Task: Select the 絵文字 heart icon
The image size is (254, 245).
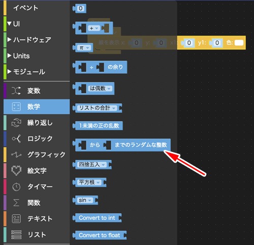Action: point(16,170)
